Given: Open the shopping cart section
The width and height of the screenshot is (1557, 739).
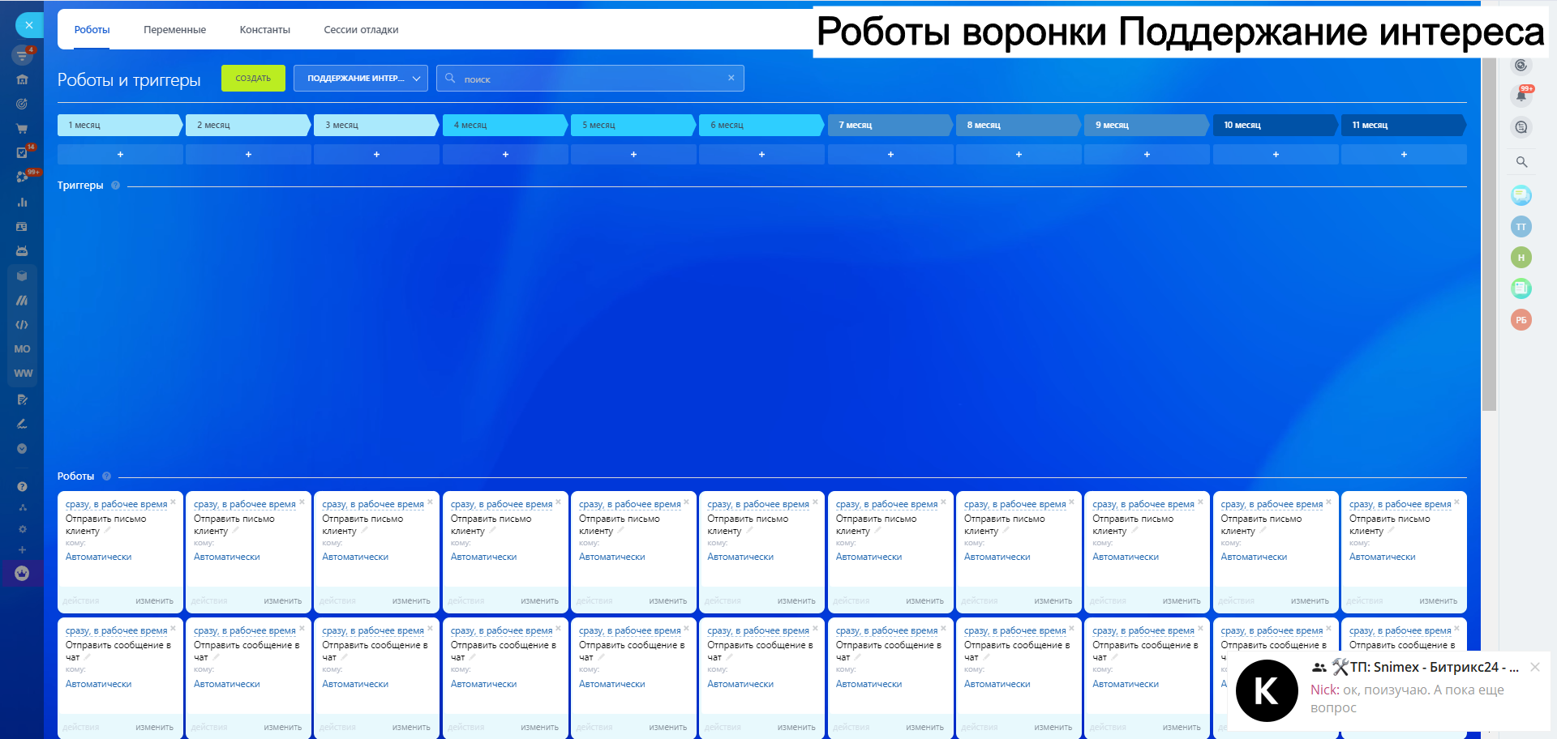Looking at the screenshot, I should pos(22,128).
